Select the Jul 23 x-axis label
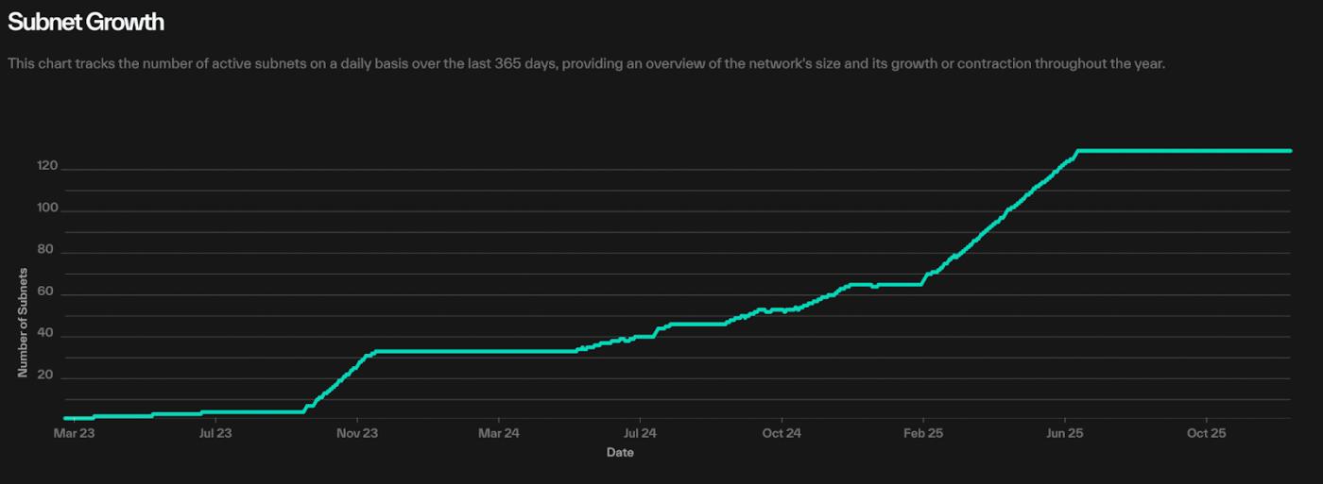The height and width of the screenshot is (484, 1323). click(x=215, y=433)
